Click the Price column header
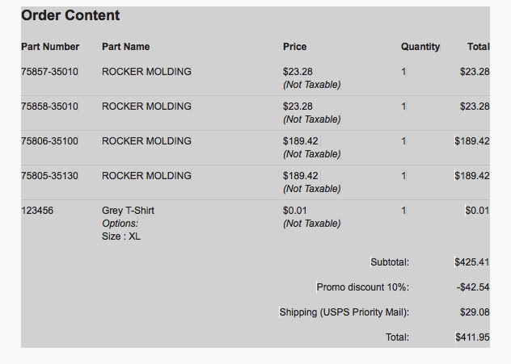The image size is (511, 364). (x=294, y=47)
